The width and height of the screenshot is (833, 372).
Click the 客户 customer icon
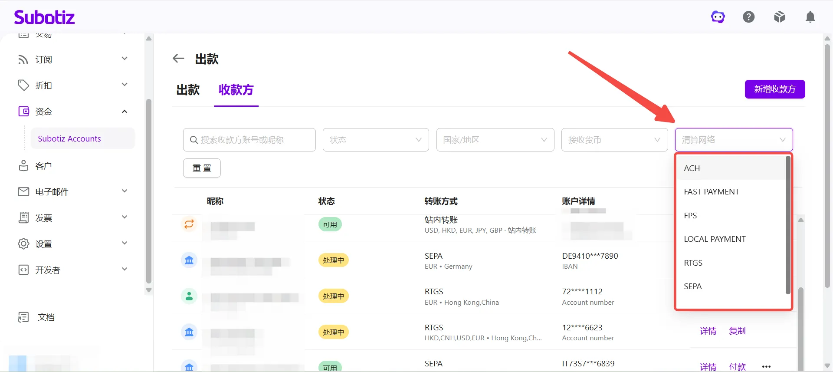coord(23,166)
